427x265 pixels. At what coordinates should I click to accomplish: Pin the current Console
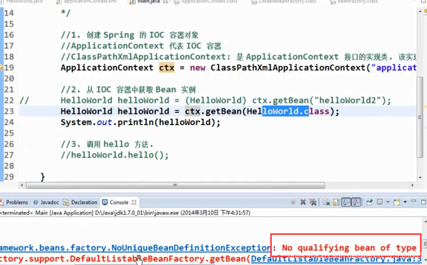pos(369,202)
